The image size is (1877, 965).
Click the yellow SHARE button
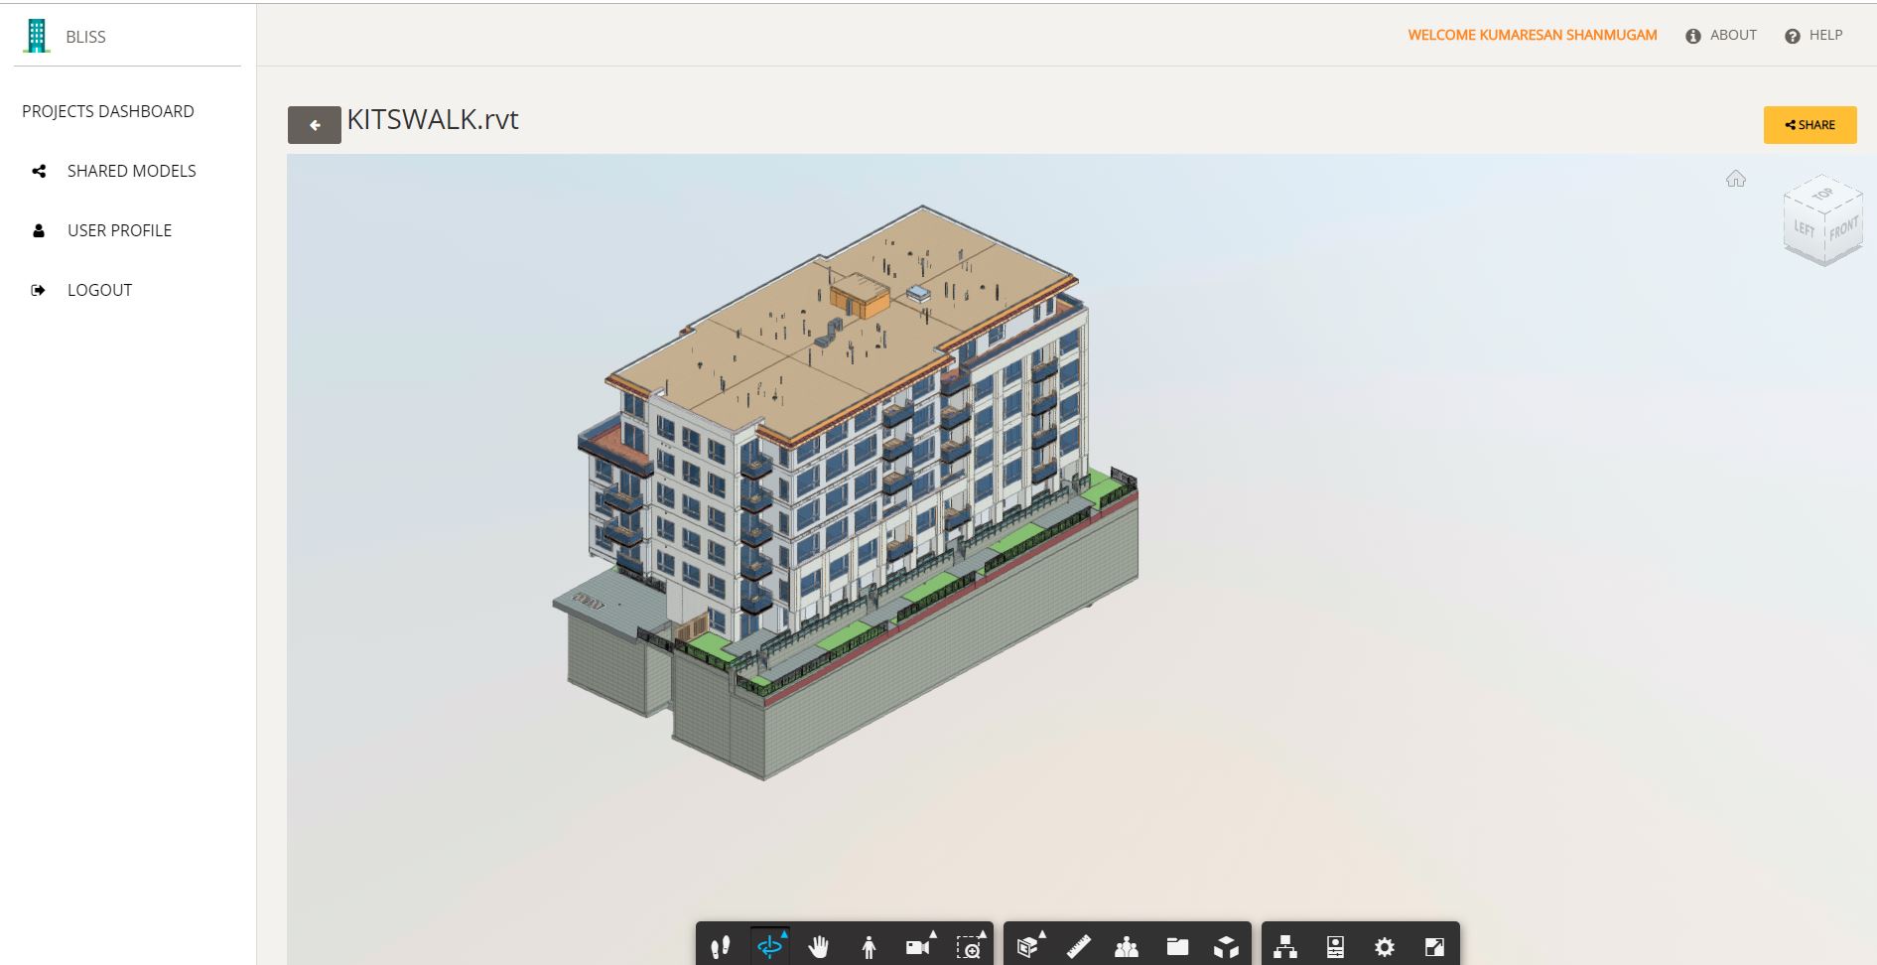pos(1810,125)
